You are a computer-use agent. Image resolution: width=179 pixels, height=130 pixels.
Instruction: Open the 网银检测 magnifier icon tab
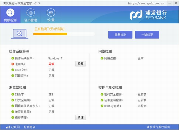tap(10, 13)
